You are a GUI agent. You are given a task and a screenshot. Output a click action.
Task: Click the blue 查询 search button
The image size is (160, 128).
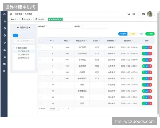click(x=123, y=34)
